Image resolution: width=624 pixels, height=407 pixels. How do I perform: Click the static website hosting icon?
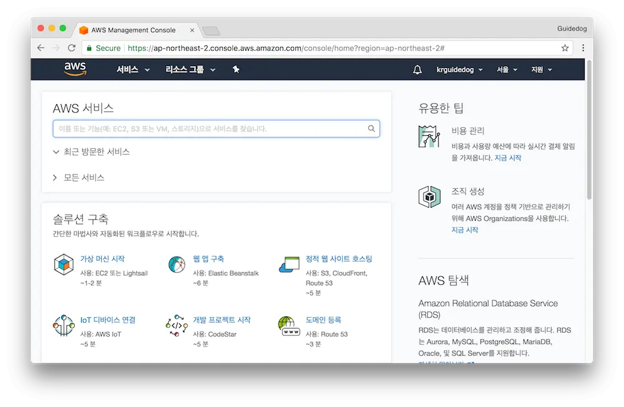(x=290, y=264)
